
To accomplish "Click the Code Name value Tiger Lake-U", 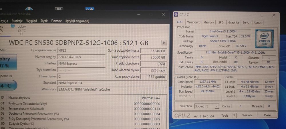I will click(209, 36).
